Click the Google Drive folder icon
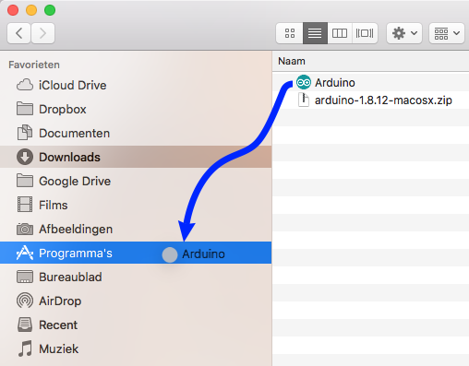 coord(25,181)
